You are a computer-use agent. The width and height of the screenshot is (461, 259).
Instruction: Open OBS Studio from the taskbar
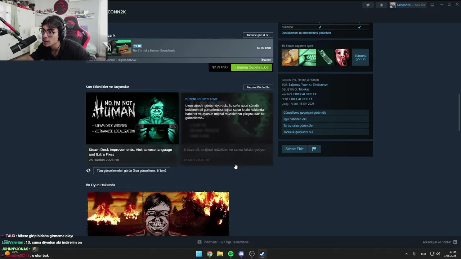pos(252,254)
